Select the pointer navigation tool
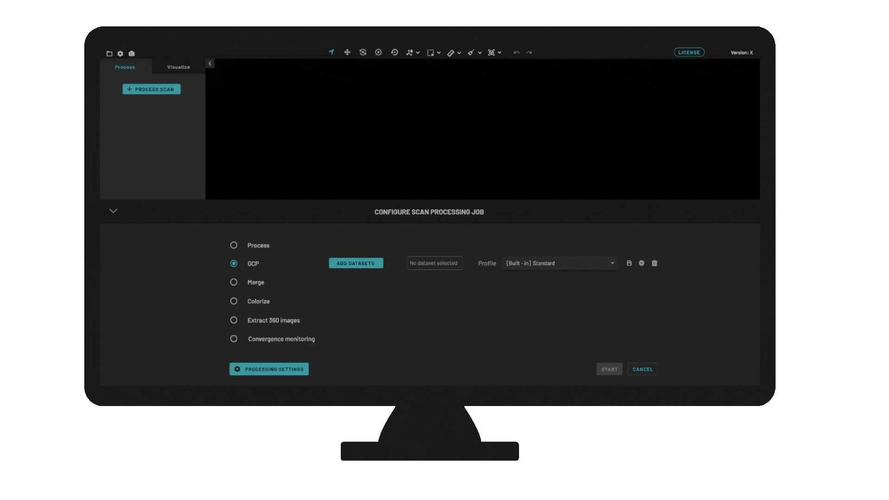The width and height of the screenshot is (889, 500). (331, 52)
